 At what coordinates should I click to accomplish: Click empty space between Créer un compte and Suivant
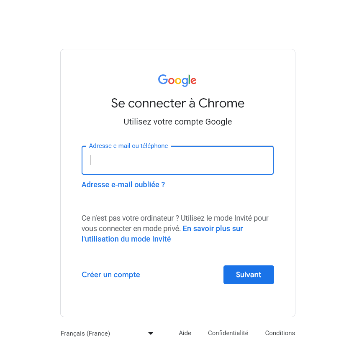point(181,275)
